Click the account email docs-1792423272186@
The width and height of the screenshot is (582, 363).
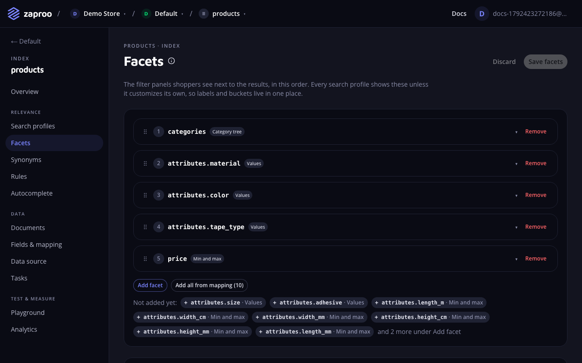[530, 14]
